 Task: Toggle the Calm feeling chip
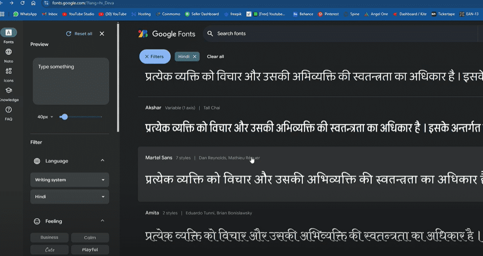click(x=90, y=237)
